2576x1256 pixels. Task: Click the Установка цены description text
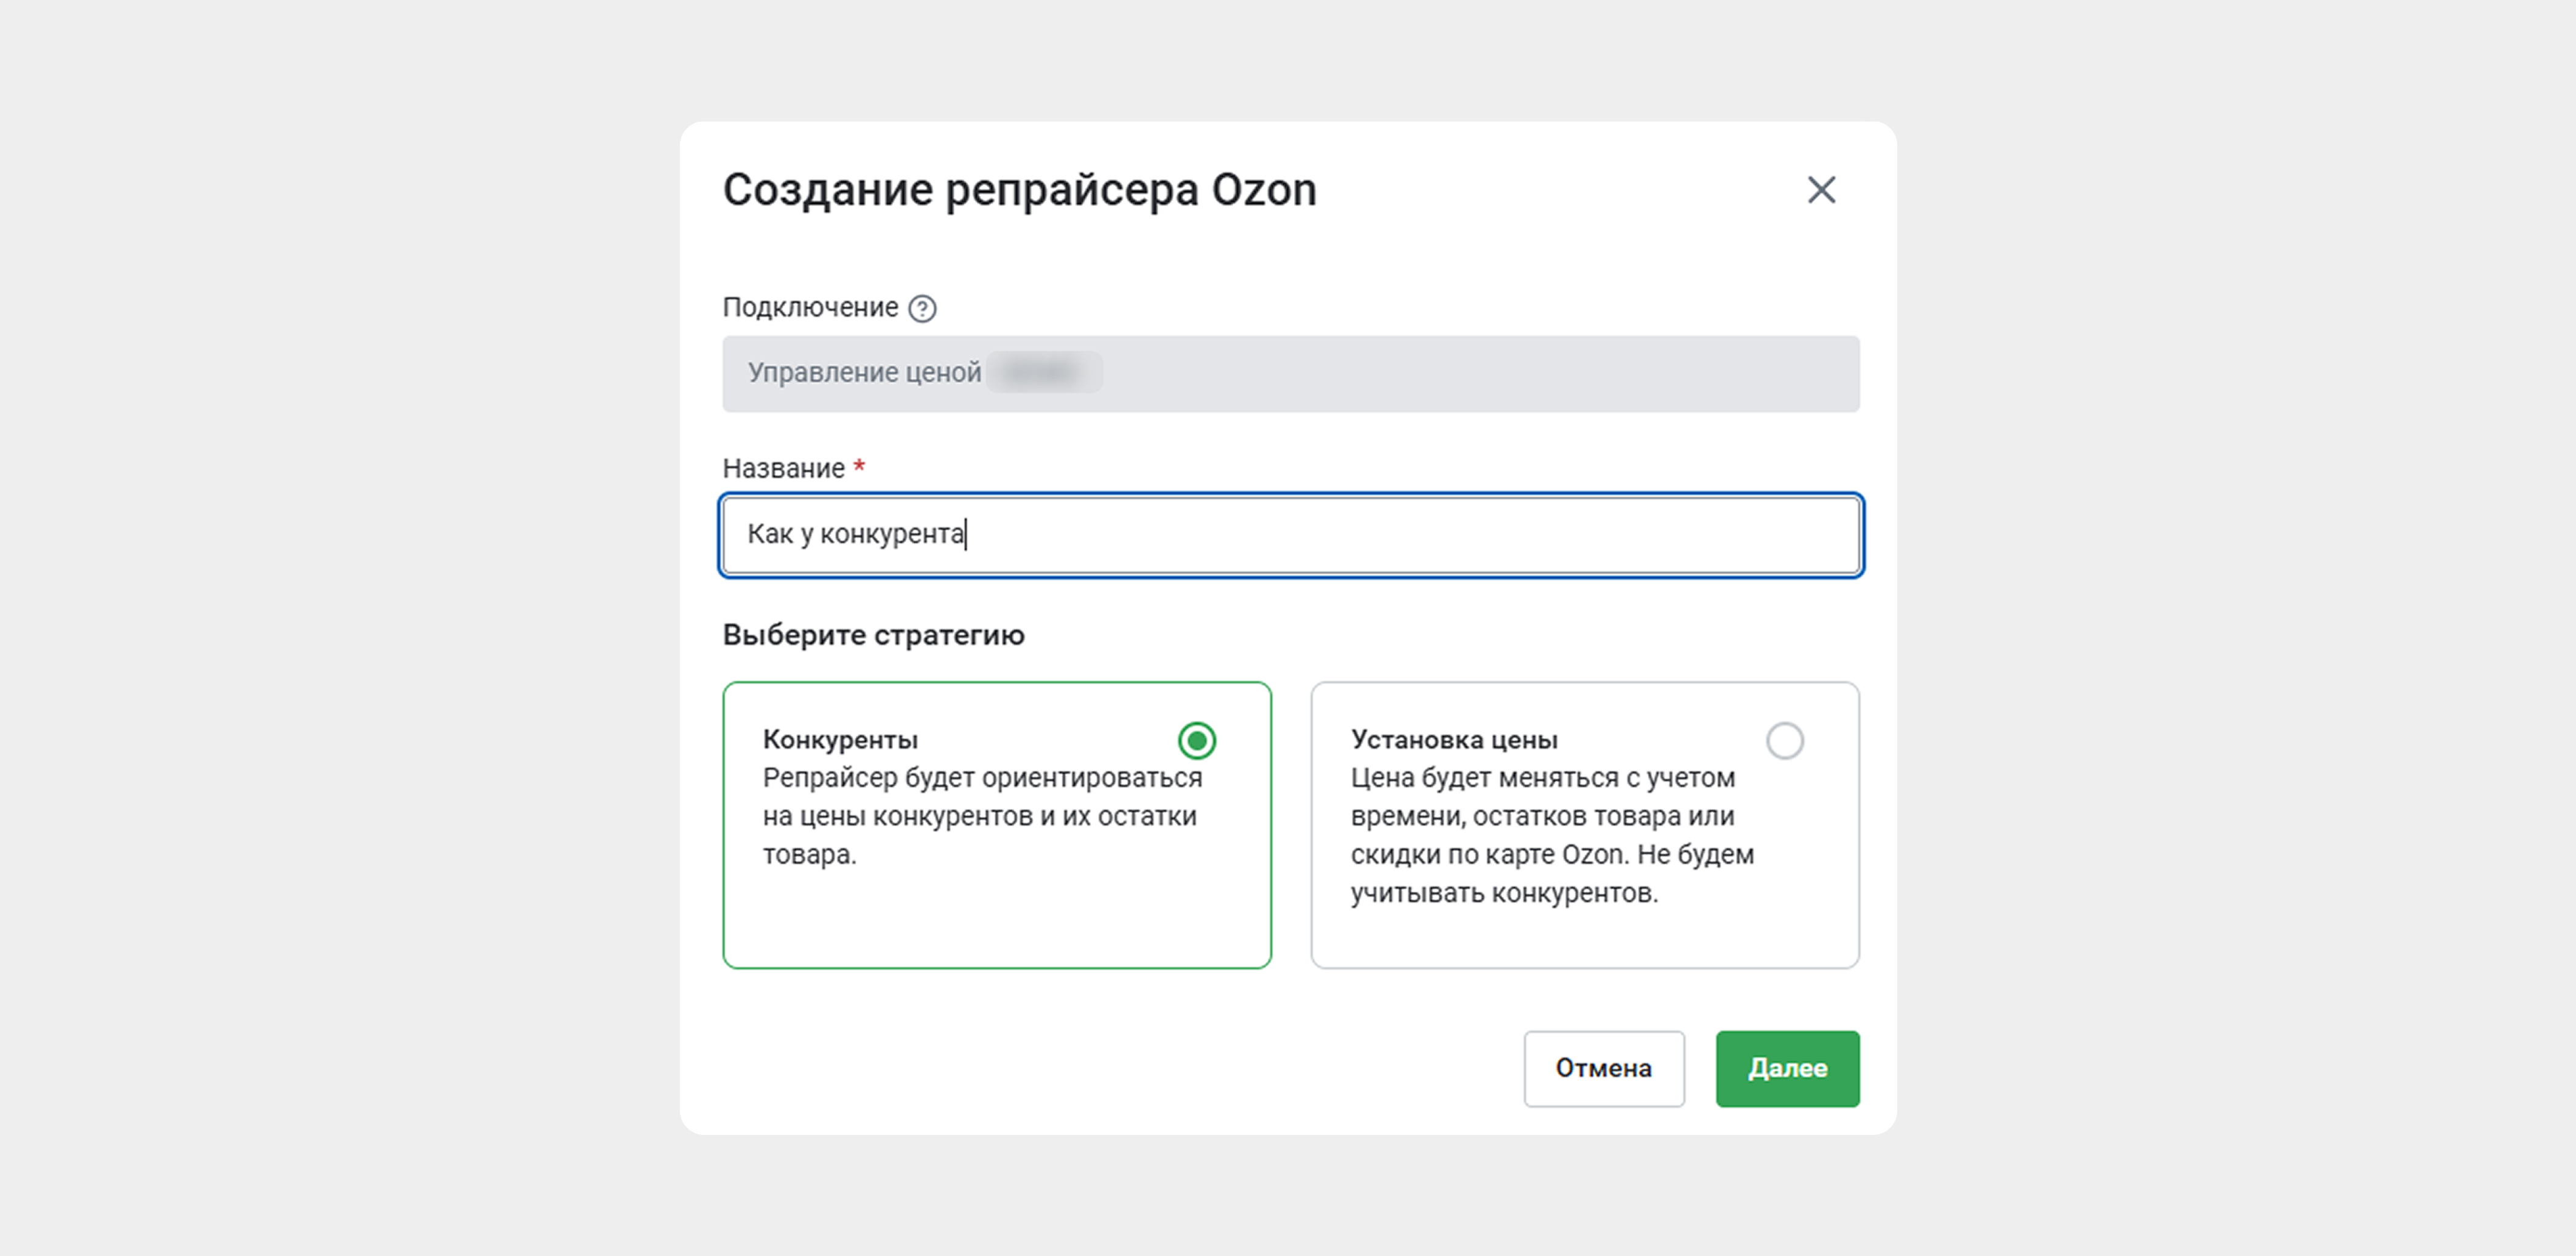click(x=1551, y=835)
